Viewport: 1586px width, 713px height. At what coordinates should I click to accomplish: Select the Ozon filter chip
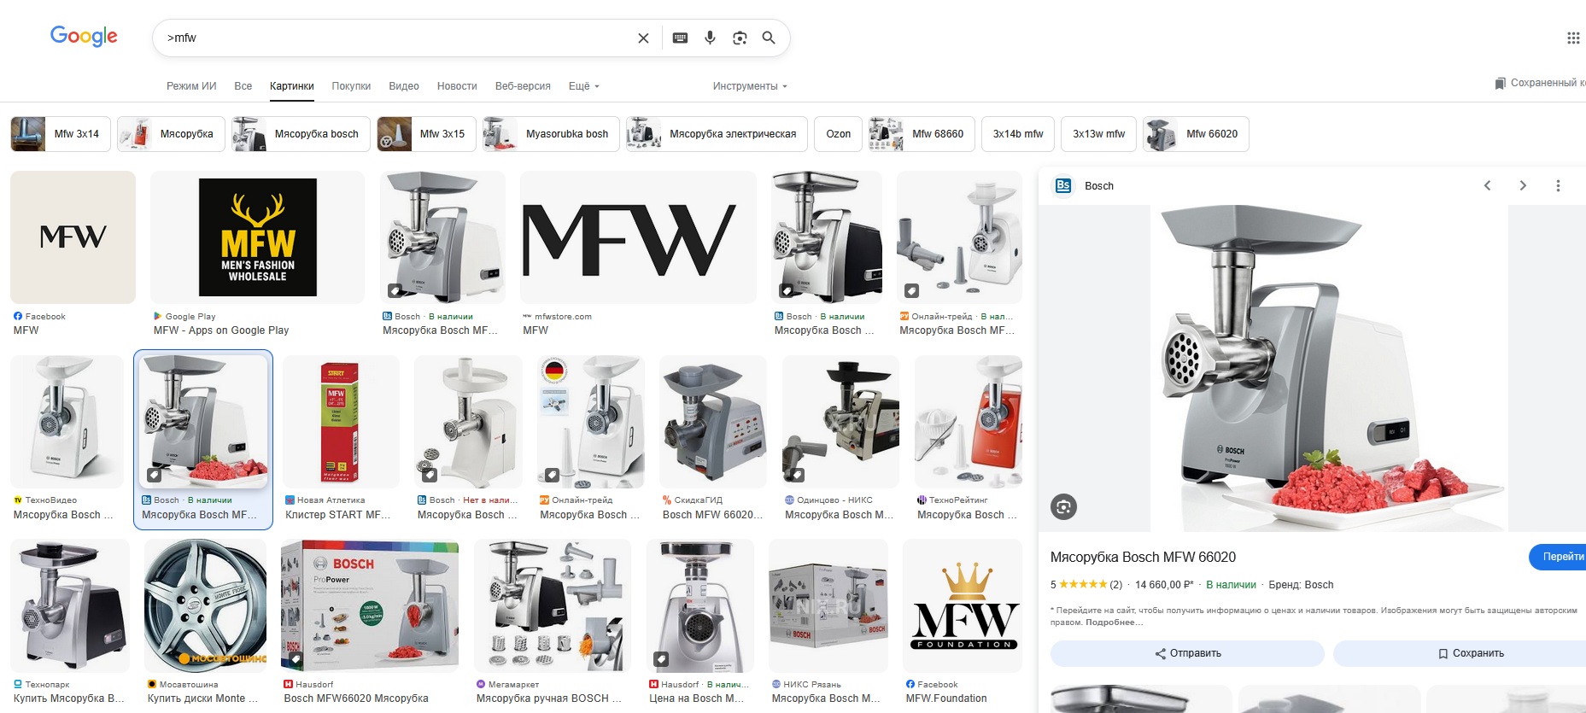[x=839, y=134]
